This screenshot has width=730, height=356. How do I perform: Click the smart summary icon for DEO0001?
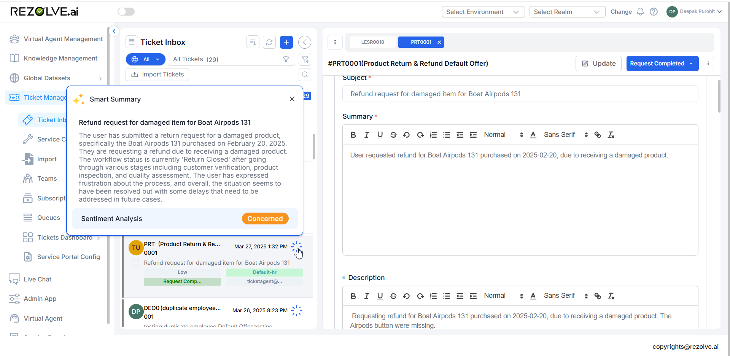click(x=297, y=311)
